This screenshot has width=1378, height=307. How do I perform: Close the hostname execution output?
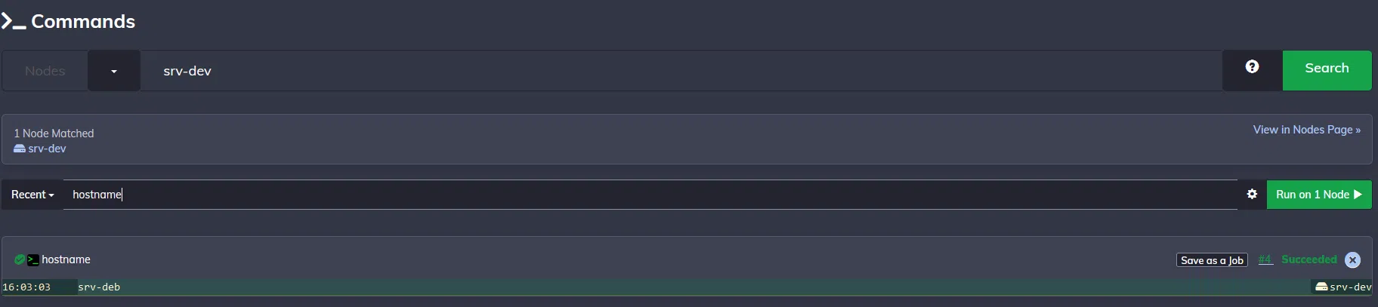coord(1352,260)
